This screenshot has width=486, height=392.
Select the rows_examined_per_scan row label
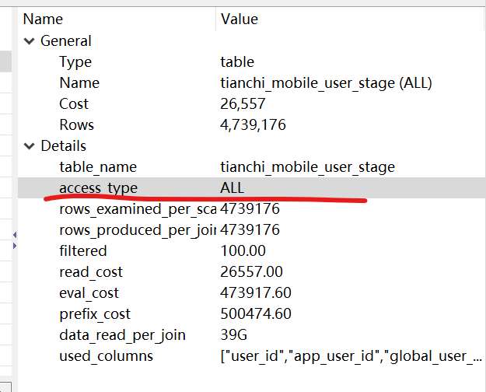138,209
